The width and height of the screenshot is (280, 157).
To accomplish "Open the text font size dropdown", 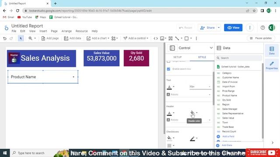I will click(200, 87).
